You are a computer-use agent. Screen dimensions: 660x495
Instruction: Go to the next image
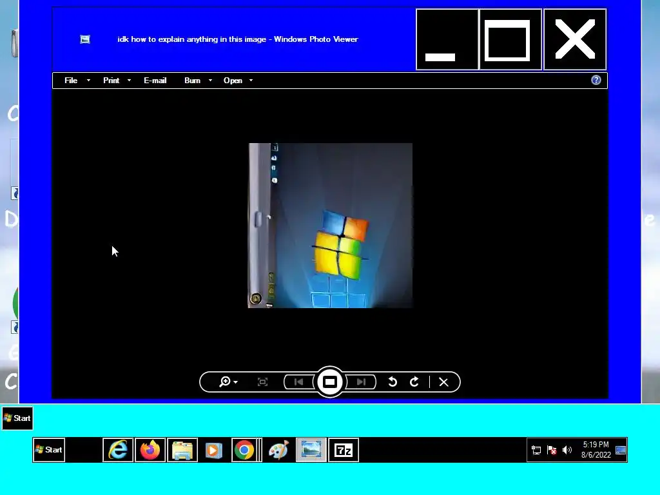click(x=361, y=382)
